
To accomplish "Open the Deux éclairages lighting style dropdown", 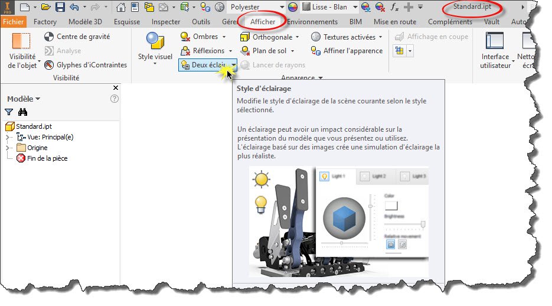I will [234, 66].
